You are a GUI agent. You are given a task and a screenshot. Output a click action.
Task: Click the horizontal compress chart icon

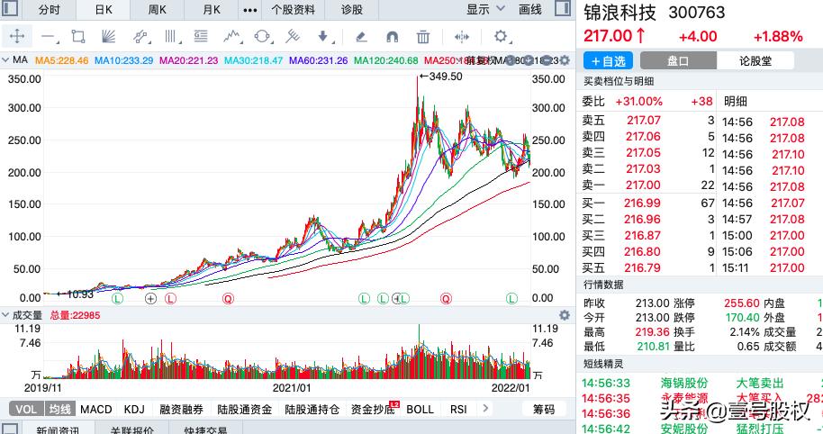tap(461, 37)
